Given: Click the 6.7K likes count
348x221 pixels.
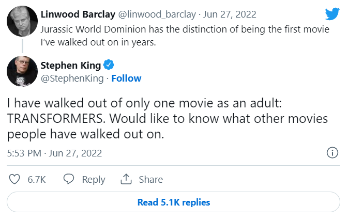Looking at the screenshot, I should pos(37,180).
